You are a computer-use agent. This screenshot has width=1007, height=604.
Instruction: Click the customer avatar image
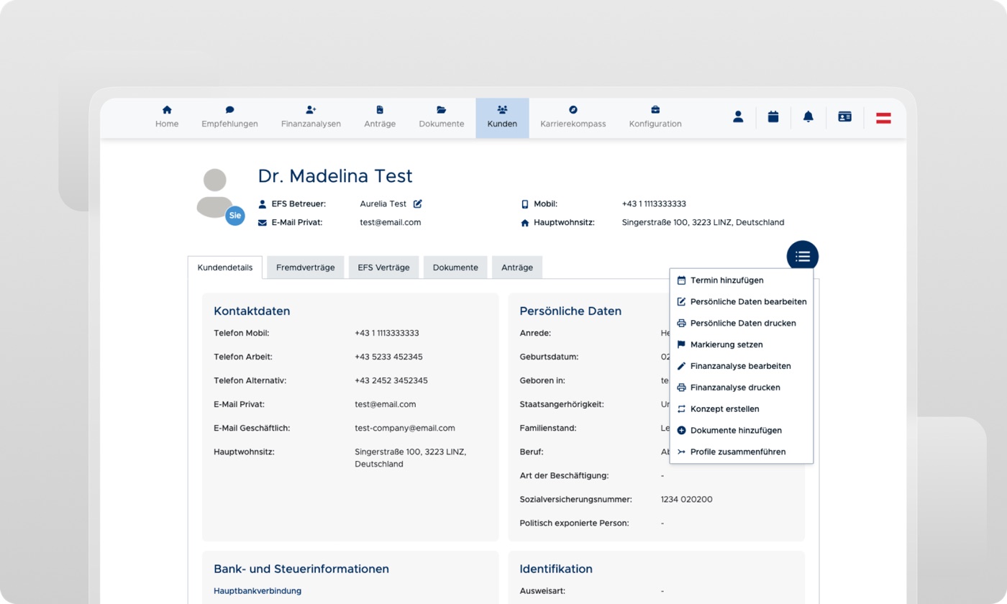pos(214,193)
